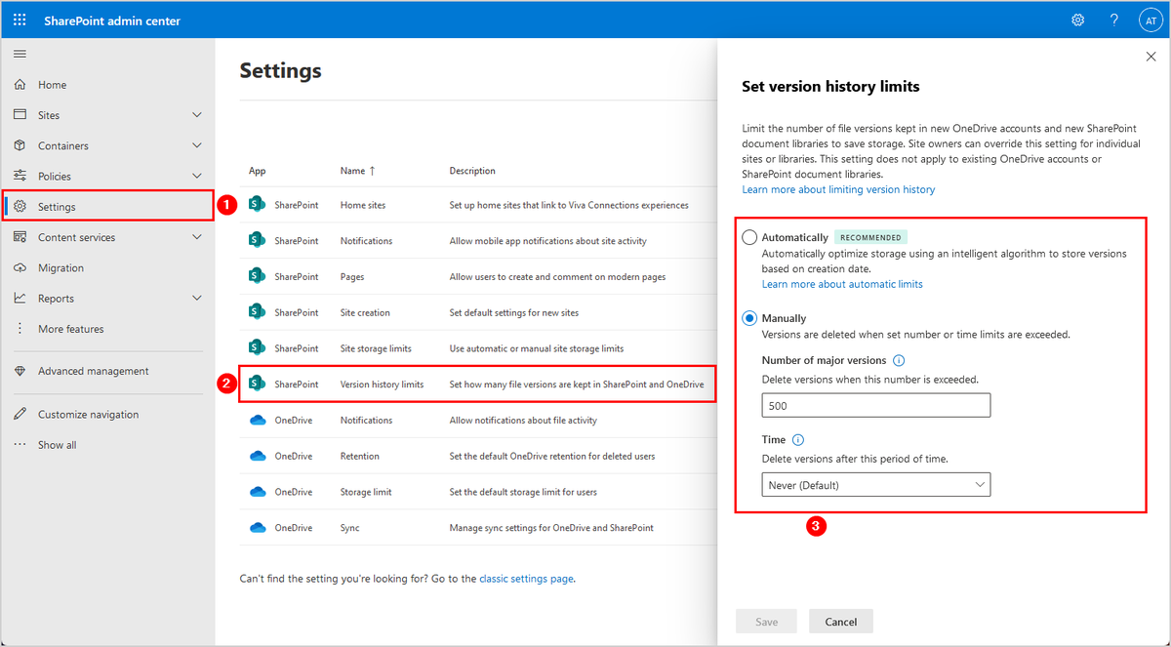Open the help question mark icon
This screenshot has width=1171, height=647.
pyautogui.click(x=1114, y=20)
